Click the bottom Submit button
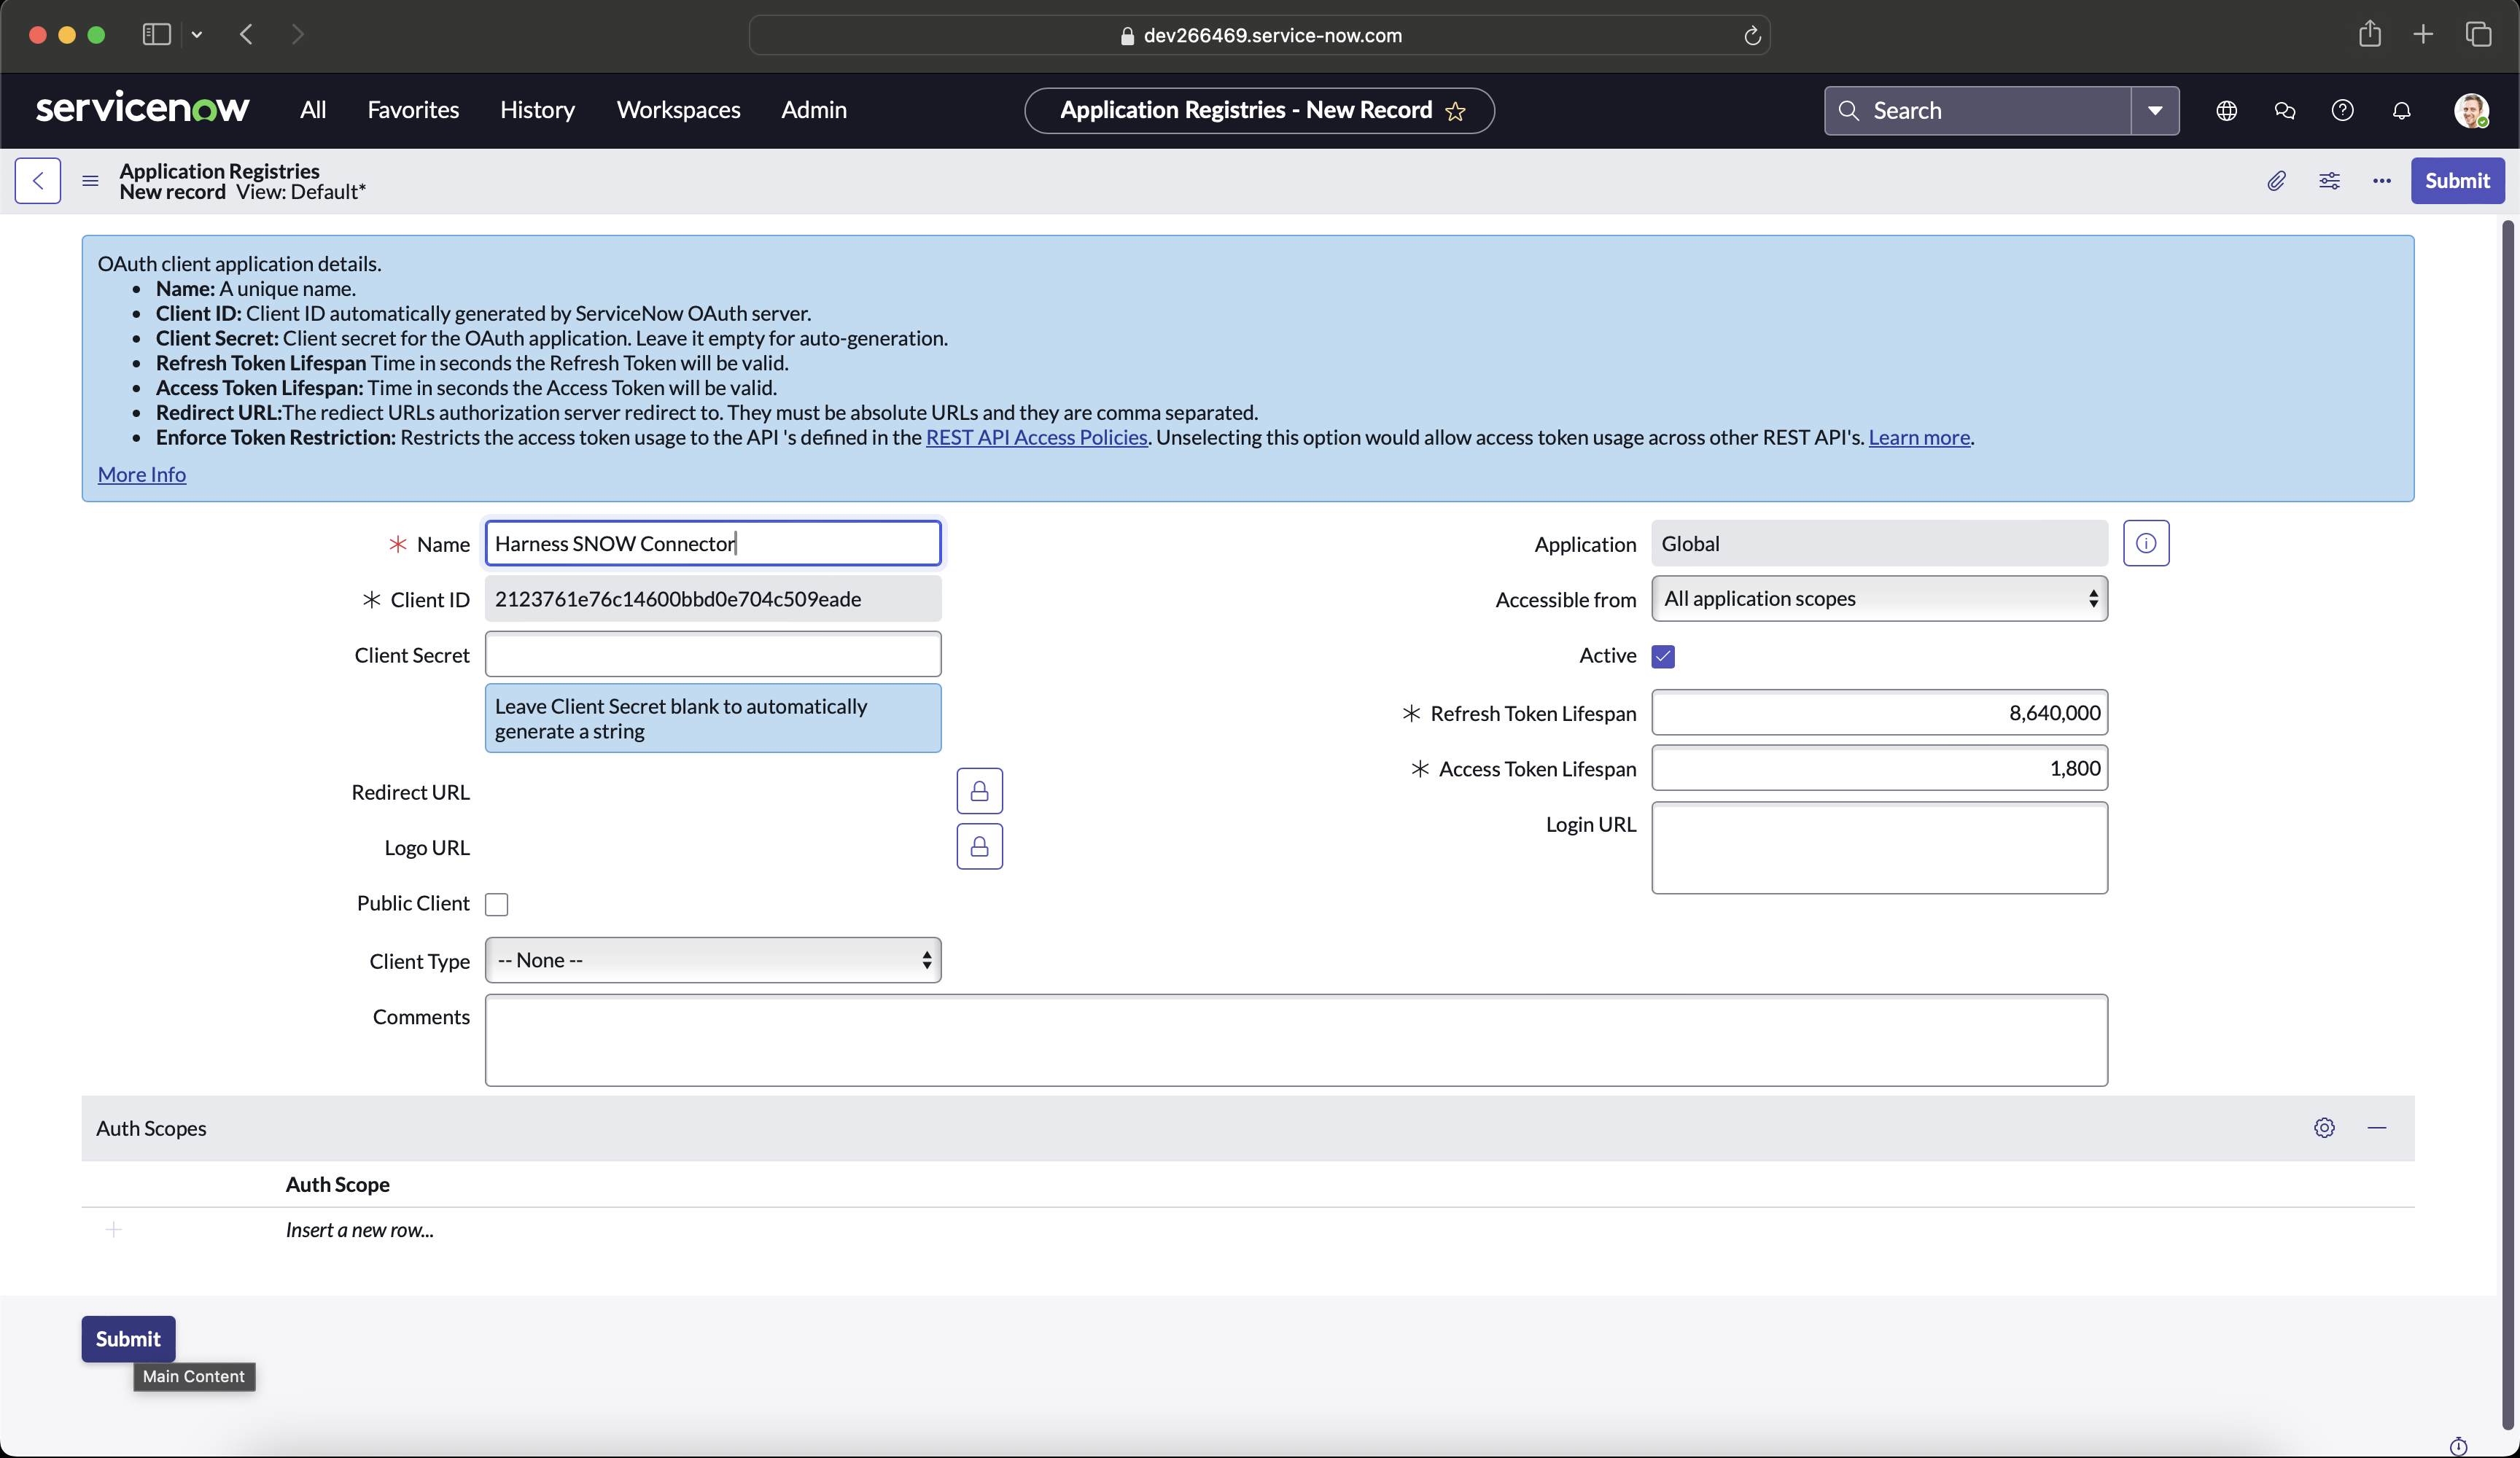This screenshot has height=1458, width=2520. pos(128,1339)
